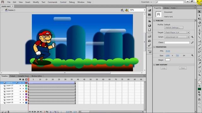Toggle visibility dot for Layer 20
The image size is (202, 113).
pyautogui.click(x=20, y=97)
